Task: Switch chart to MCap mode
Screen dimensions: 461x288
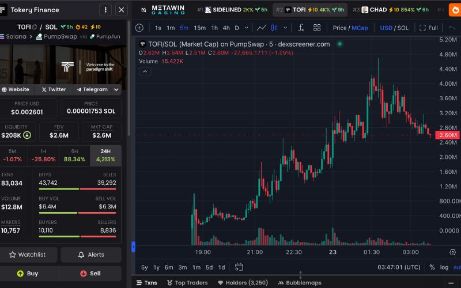Action: pyautogui.click(x=360, y=28)
